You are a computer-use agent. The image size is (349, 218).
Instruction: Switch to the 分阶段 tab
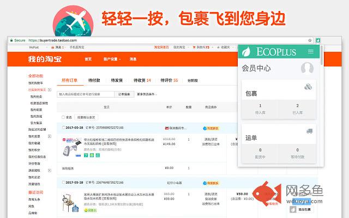pyautogui.click(x=192, y=81)
